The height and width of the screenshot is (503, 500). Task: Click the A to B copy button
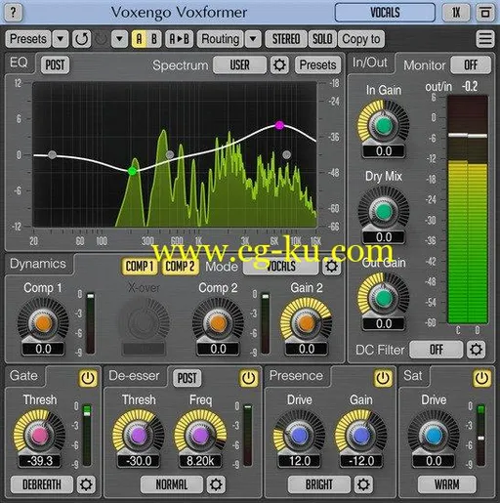[179, 39]
